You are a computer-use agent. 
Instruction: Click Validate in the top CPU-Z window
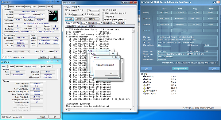point(43,57)
